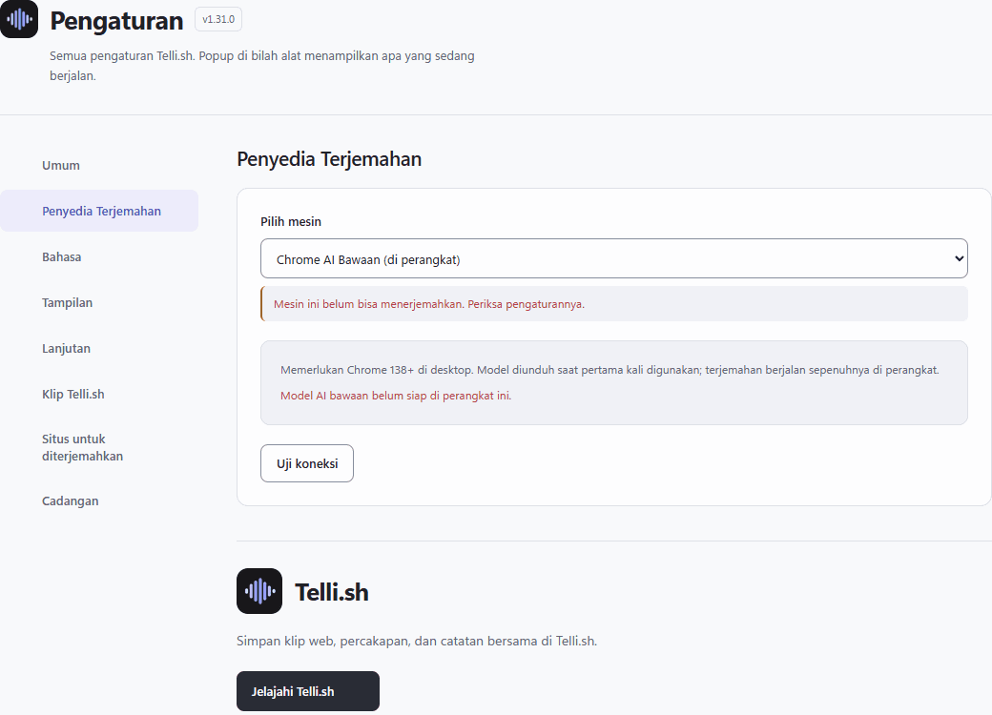992x715 pixels.
Task: Click the Uji koneksi button
Action: tap(307, 463)
